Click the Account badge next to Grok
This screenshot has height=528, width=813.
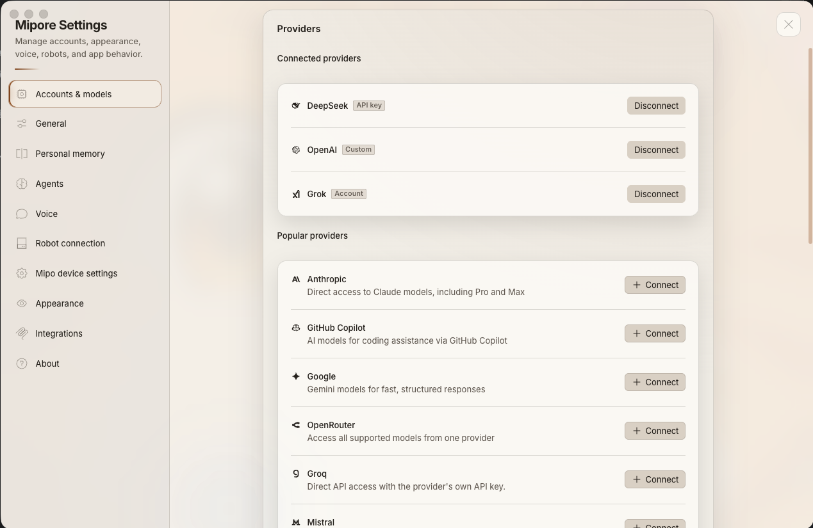(x=349, y=194)
